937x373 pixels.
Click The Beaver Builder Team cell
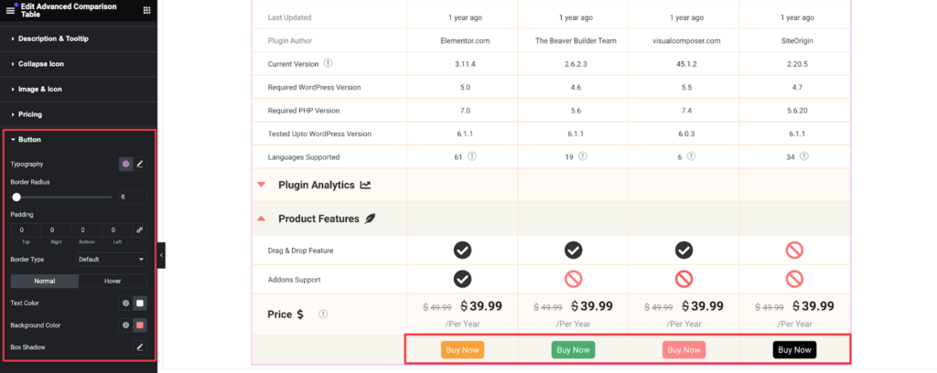pos(576,40)
